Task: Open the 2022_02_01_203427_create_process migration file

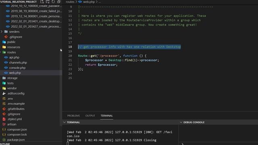Action: click(x=36, y=27)
